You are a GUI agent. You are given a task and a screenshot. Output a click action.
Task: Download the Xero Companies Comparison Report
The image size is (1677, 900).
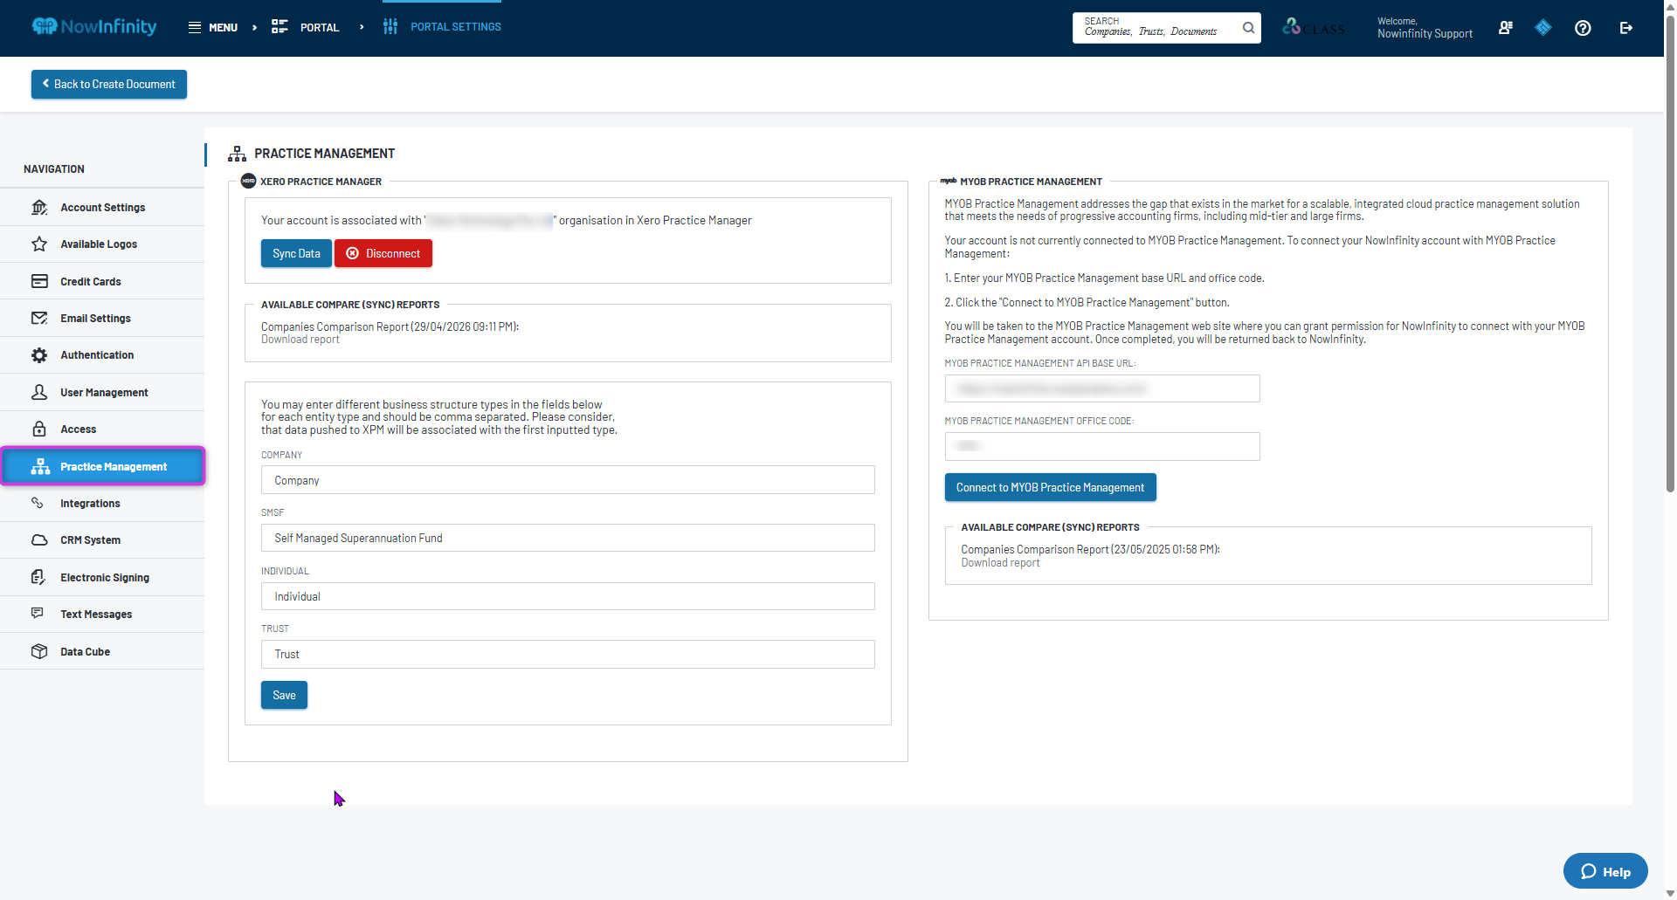click(x=300, y=340)
